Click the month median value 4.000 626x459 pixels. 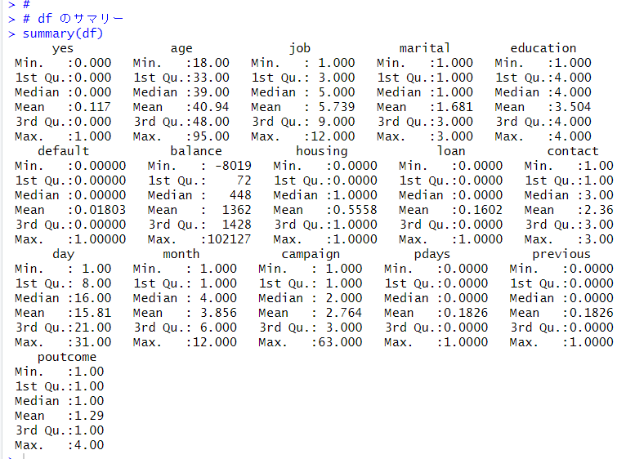[x=218, y=298]
